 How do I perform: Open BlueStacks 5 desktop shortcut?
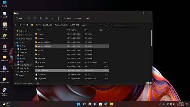pyautogui.click(x=5, y=37)
